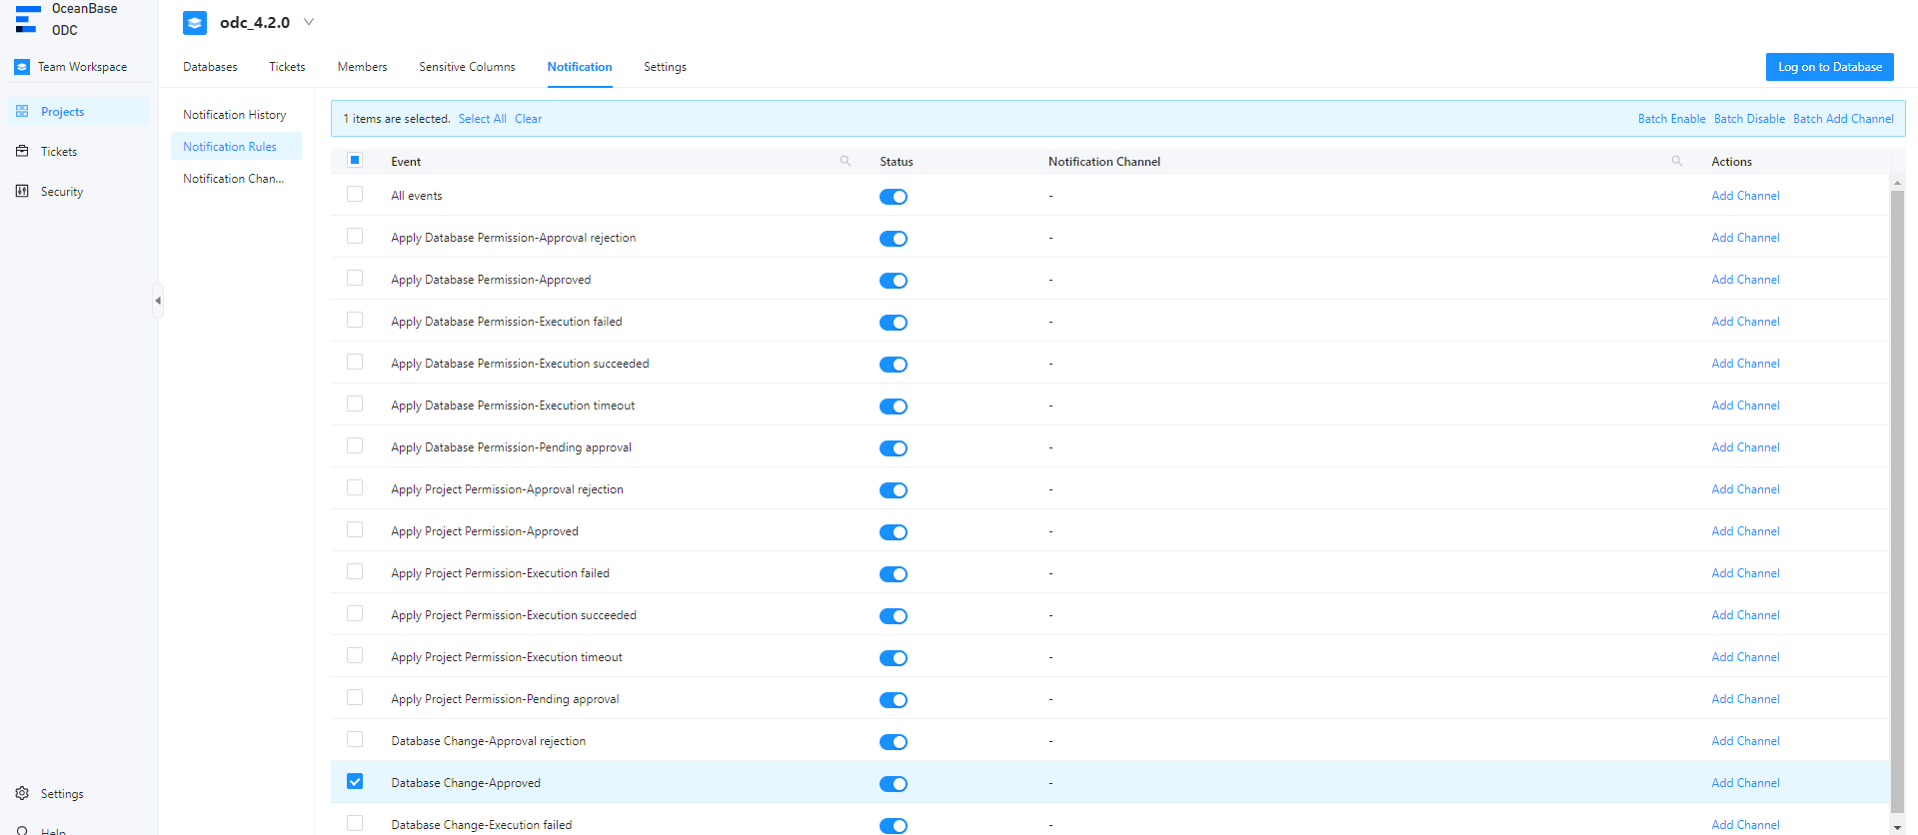Click the OceanBase ODC logo icon

[27, 19]
